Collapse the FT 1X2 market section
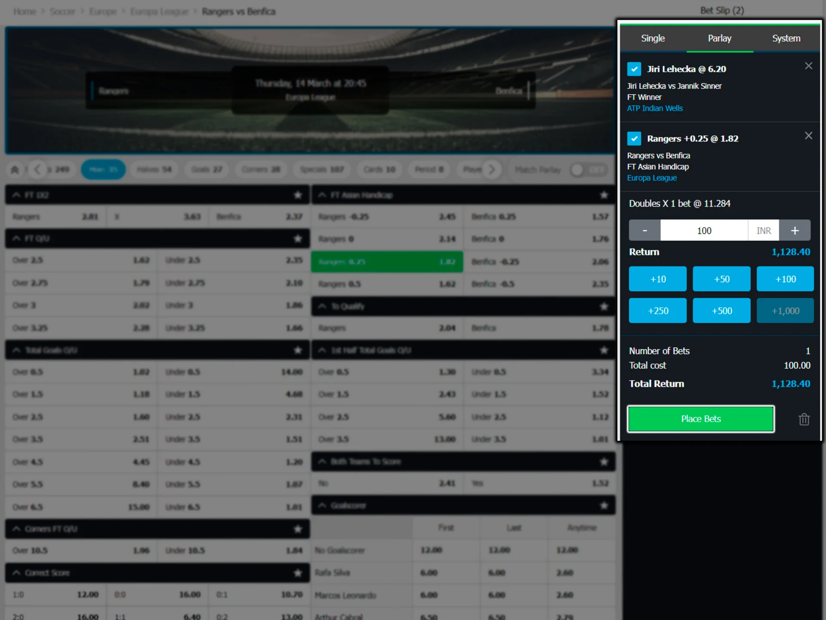This screenshot has height=620, width=826. [x=16, y=195]
